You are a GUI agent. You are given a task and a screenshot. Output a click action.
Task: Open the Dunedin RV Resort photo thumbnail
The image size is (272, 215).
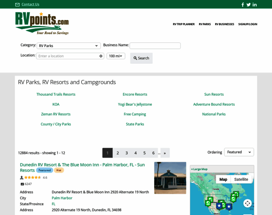(170, 178)
